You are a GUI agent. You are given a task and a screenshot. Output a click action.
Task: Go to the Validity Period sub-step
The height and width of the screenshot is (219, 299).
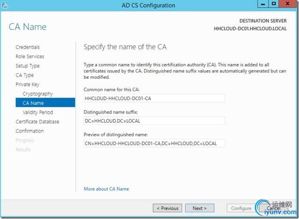[x=38, y=112]
